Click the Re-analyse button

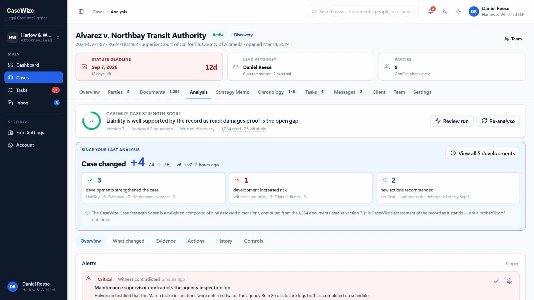pos(498,121)
